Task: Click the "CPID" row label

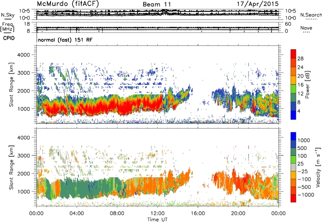Action: pos(9,38)
